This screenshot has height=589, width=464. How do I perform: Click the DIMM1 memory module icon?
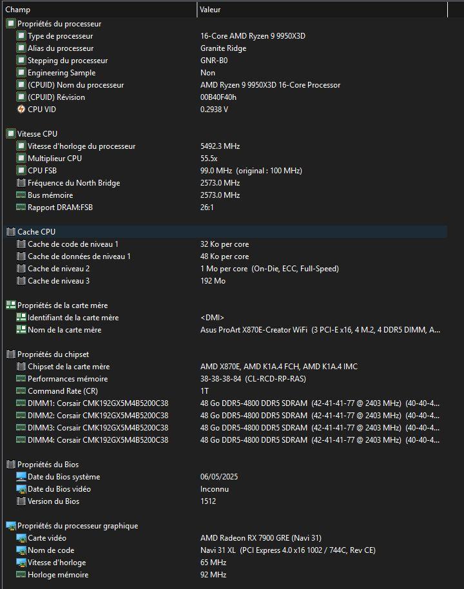click(21, 403)
